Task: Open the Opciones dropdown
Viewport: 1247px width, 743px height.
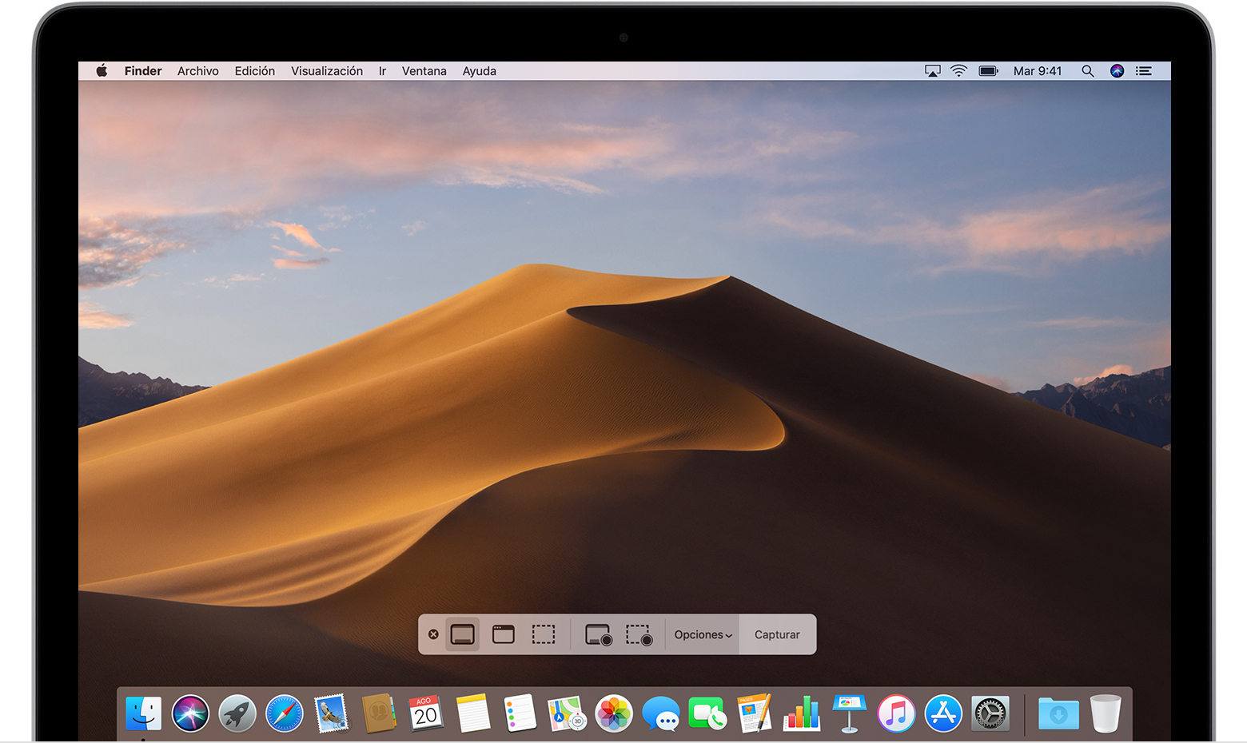Action: pos(701,634)
